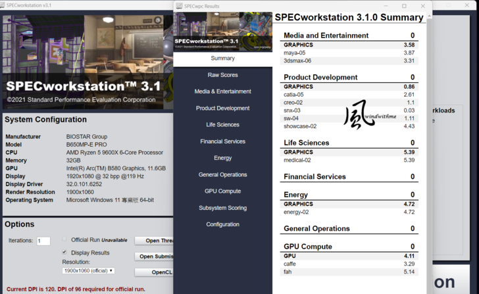Click the GPU 4.11 score row

tap(349, 256)
